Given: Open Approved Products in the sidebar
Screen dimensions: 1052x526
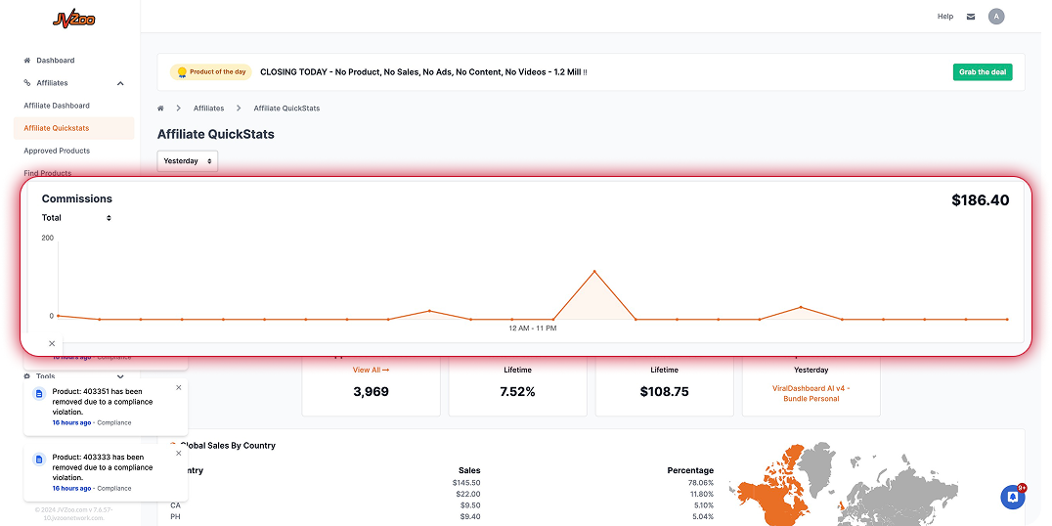Looking at the screenshot, I should (x=57, y=151).
